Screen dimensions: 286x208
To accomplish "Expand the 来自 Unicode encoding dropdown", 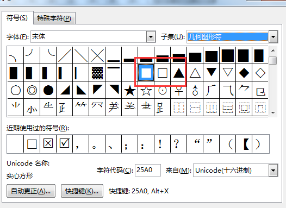I will pos(273,171).
